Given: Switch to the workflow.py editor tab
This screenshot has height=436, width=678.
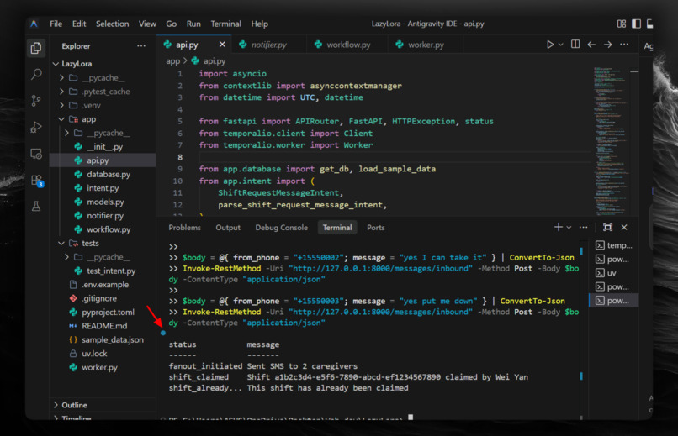Looking at the screenshot, I should (x=348, y=45).
